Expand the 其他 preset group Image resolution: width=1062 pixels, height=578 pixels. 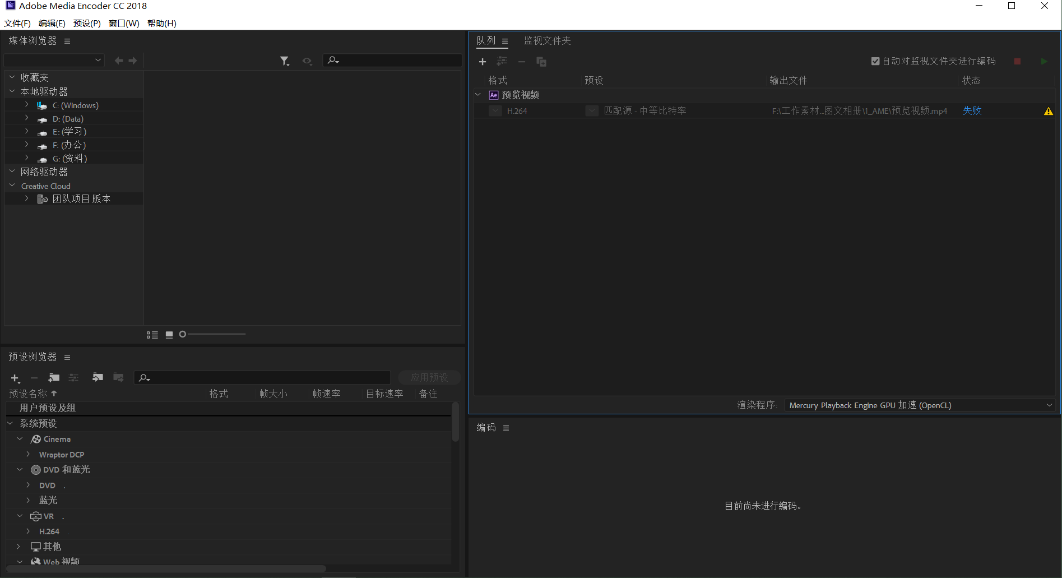click(x=18, y=546)
